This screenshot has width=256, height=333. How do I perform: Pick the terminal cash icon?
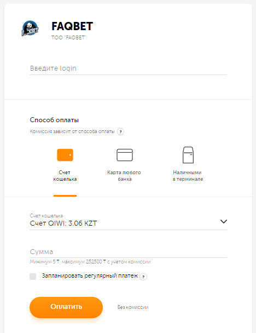click(188, 155)
